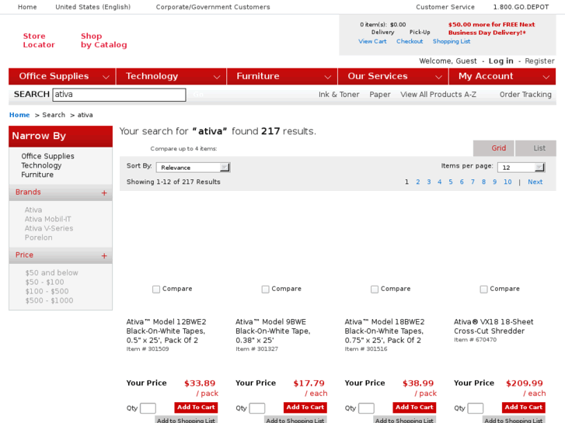This screenshot has height=423, width=565.
Task: Go to results page 2
Action: pos(418,182)
